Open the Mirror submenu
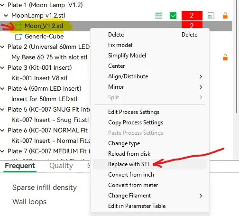This screenshot has height=216, width=239. (150, 87)
